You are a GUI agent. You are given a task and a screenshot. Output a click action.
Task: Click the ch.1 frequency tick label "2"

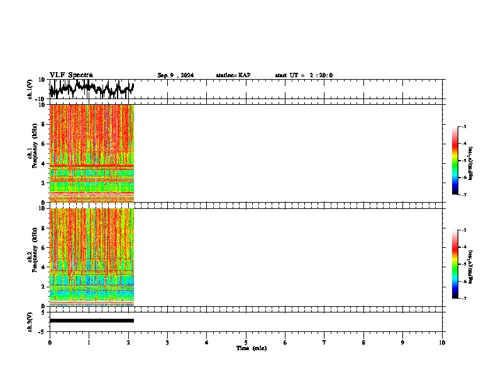43,183
